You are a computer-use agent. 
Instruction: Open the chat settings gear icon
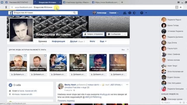pyautogui.click(x=181, y=103)
